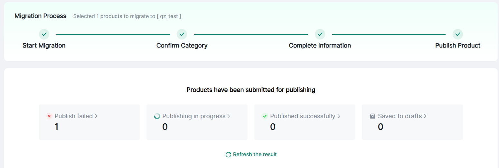499x168 pixels.
Task: Click the circular refresh arrow icon
Action: click(228, 155)
